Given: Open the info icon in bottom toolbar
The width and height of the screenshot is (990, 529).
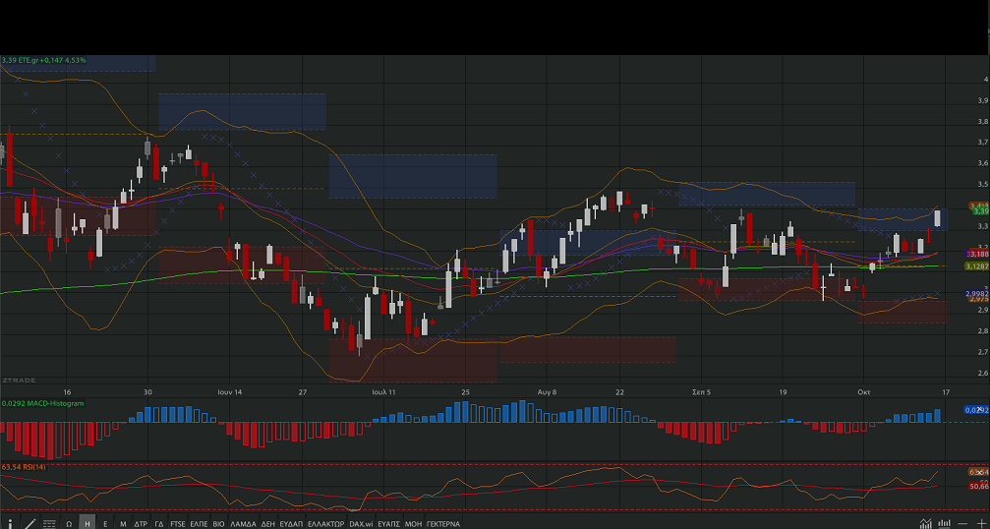Looking at the screenshot, I should 10,523.
